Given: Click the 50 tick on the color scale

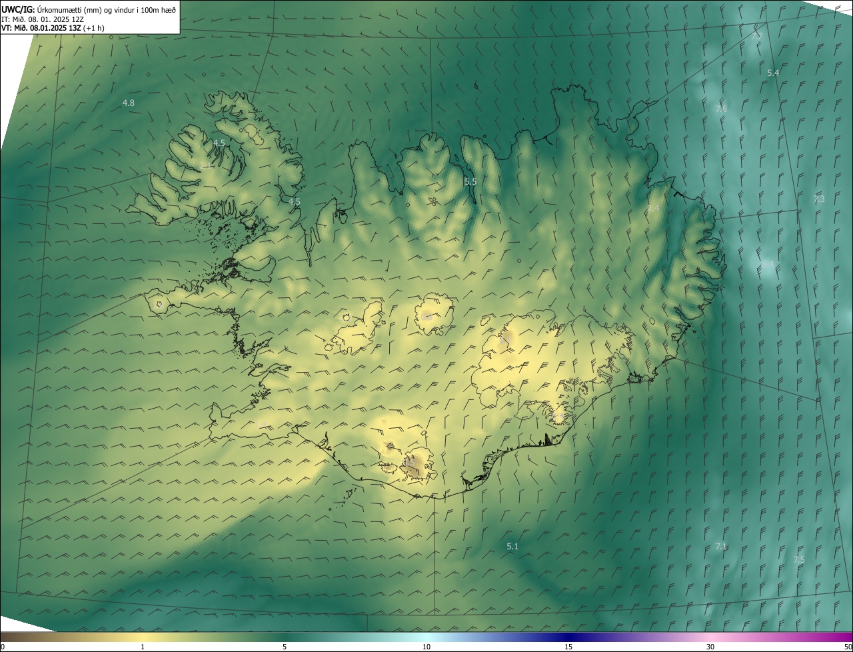Looking at the screenshot, I should (848, 647).
